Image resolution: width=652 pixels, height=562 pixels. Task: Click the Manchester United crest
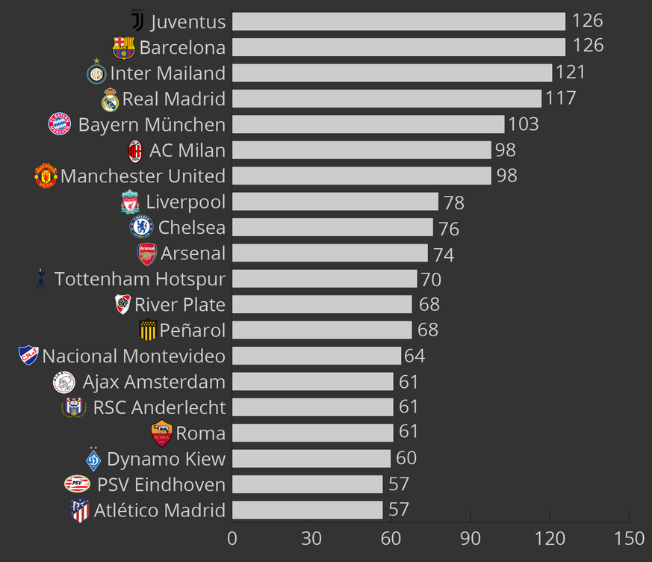(x=46, y=176)
